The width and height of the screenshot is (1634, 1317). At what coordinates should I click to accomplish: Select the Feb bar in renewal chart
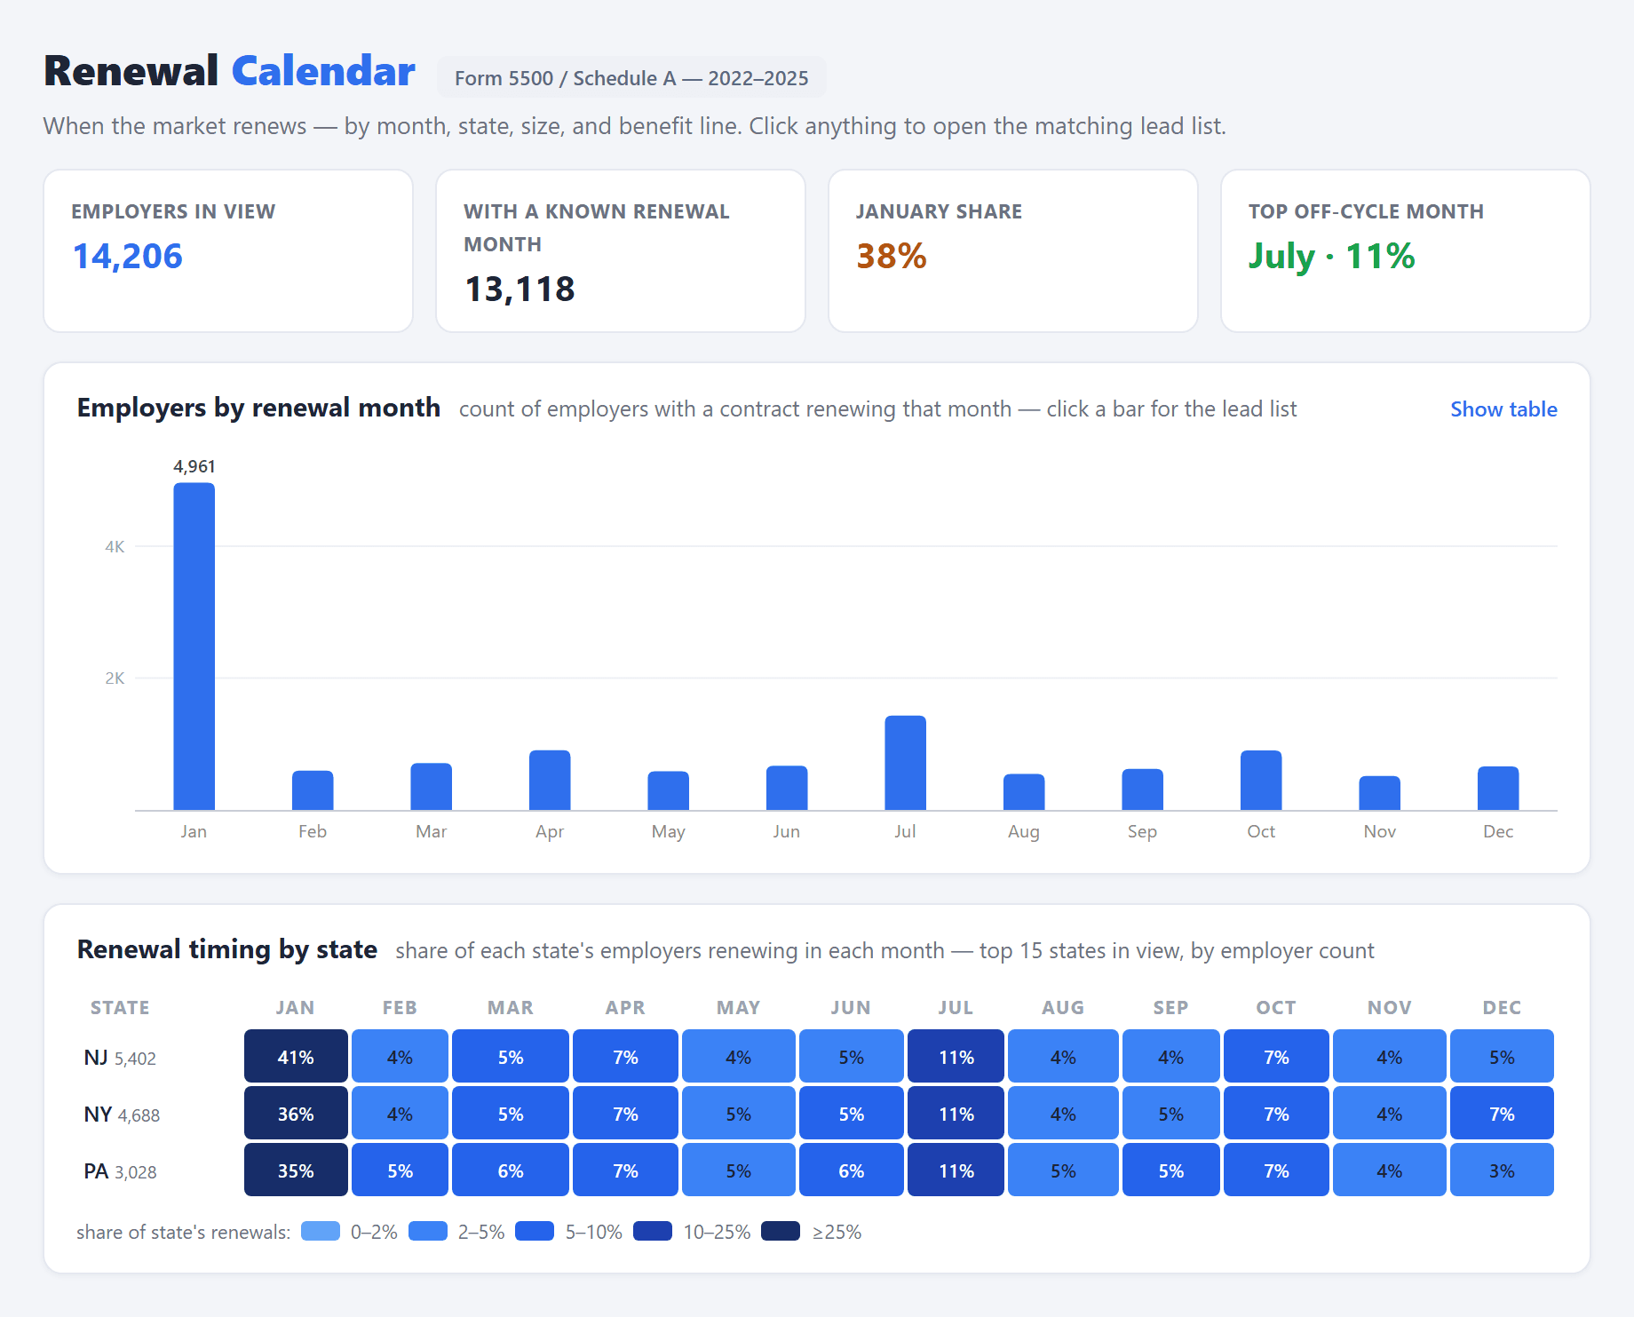(x=313, y=790)
